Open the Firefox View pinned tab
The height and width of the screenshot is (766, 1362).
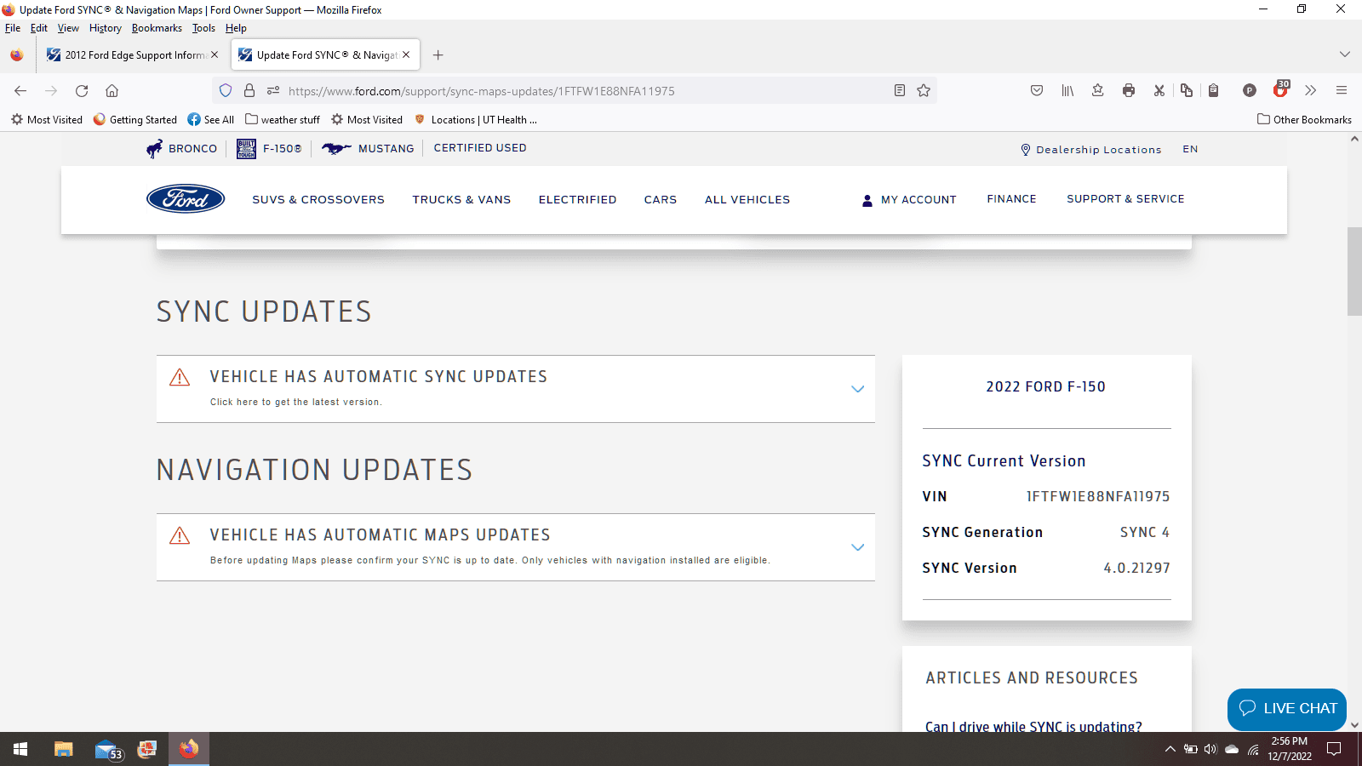click(17, 55)
